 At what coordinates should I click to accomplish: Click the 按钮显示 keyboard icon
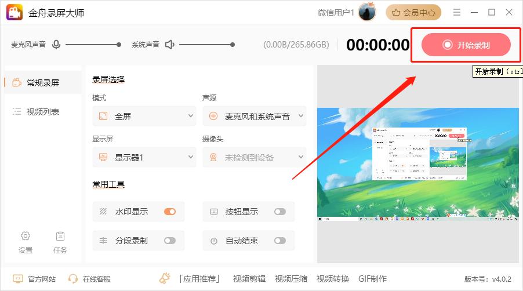(x=214, y=212)
